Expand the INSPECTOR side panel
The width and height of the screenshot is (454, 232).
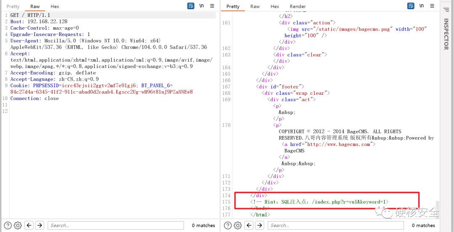pos(446,35)
